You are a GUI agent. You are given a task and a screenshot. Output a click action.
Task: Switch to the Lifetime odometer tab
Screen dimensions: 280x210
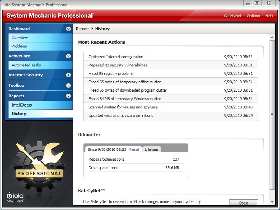point(152,149)
